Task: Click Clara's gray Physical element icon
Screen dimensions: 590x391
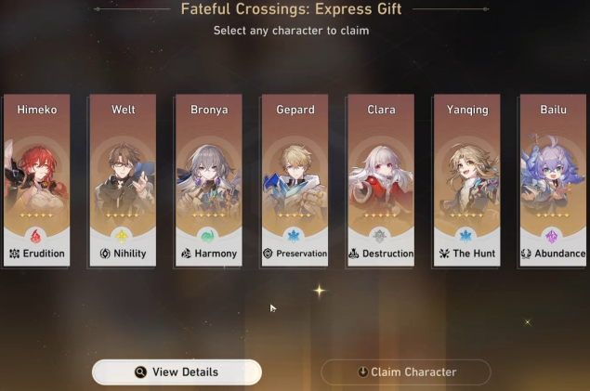Action: [x=380, y=236]
